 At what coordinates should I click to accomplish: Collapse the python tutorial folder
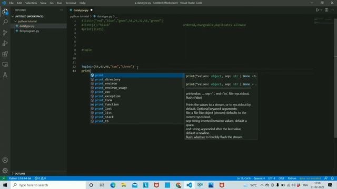(27, 21)
